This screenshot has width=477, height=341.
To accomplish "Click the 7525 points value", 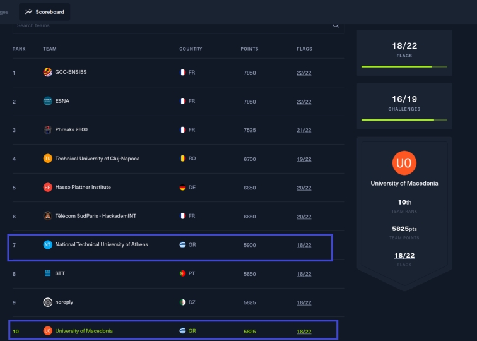I will [x=249, y=130].
